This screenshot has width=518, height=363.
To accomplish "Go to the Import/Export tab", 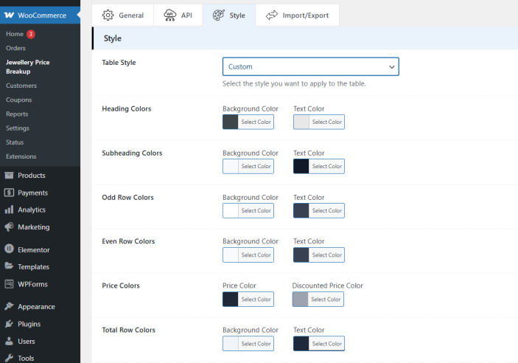I will [x=293, y=15].
